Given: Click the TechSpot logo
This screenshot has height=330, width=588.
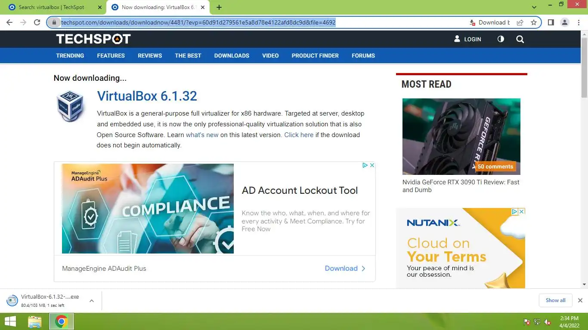Looking at the screenshot, I should [93, 39].
